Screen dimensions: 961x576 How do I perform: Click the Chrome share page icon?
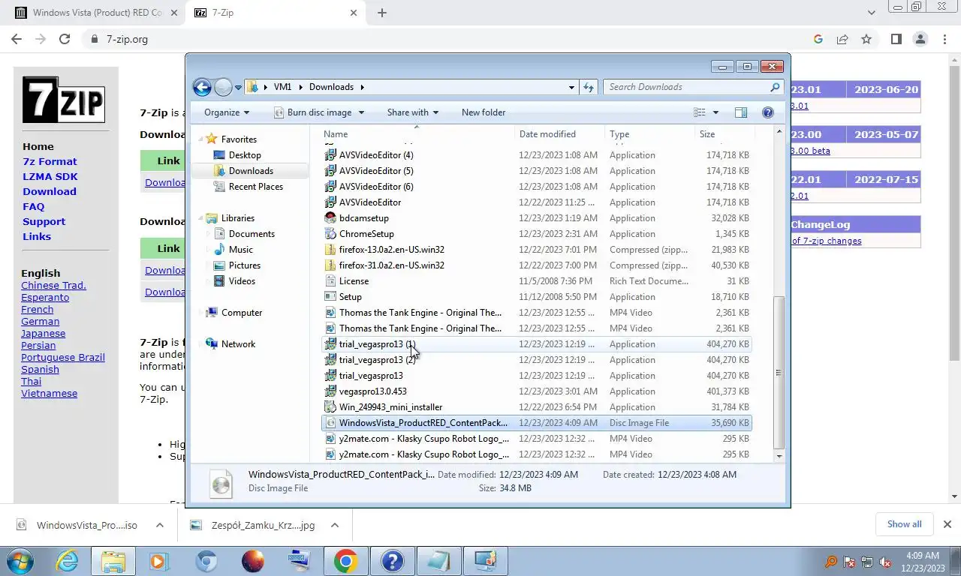pyautogui.click(x=842, y=39)
